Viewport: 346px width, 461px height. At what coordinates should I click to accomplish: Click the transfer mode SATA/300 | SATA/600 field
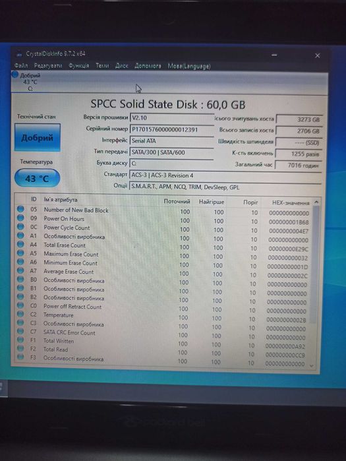point(171,152)
